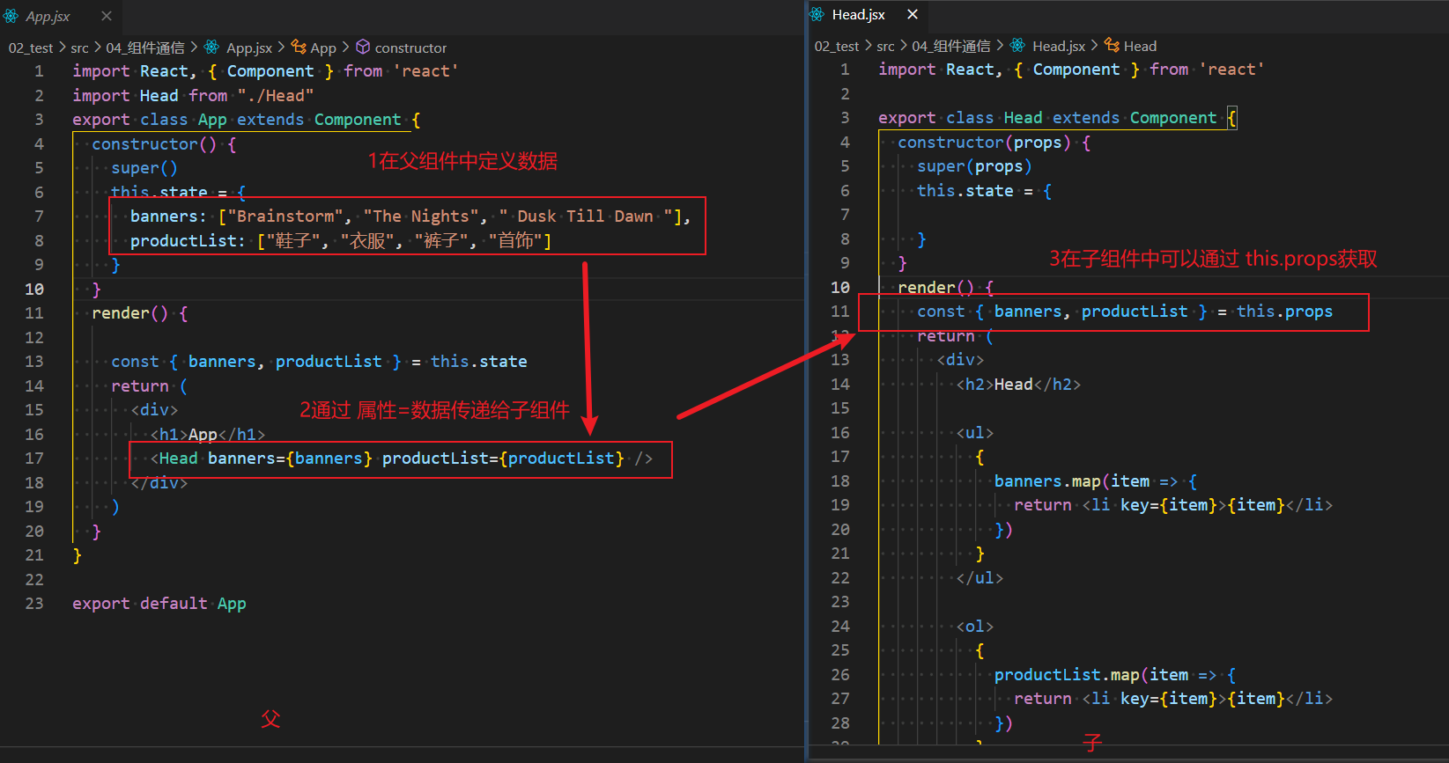Click 'export default App' line
This screenshot has width=1449, height=763.
pyautogui.click(x=159, y=603)
